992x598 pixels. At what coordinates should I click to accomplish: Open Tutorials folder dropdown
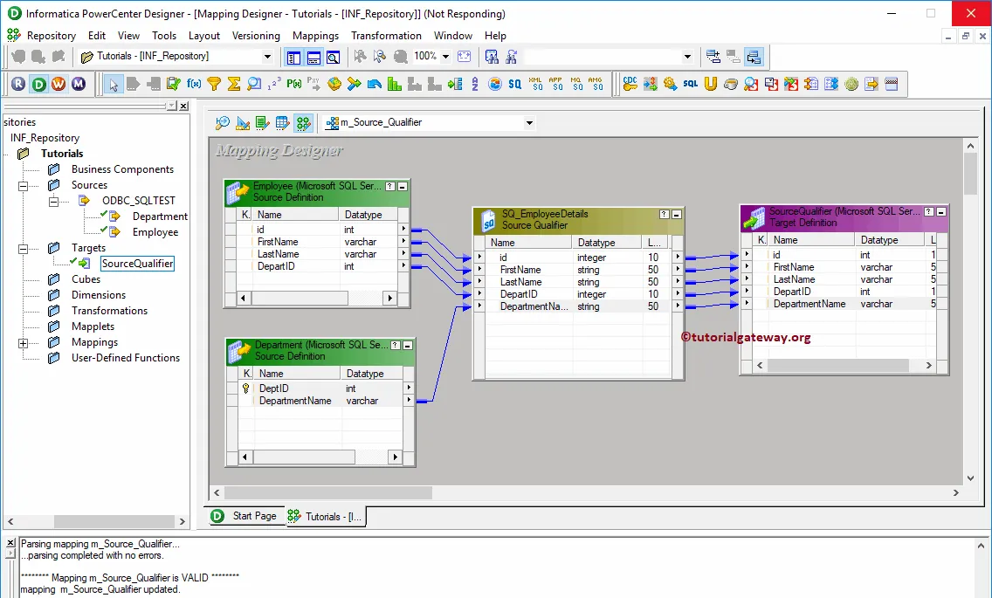pos(267,57)
